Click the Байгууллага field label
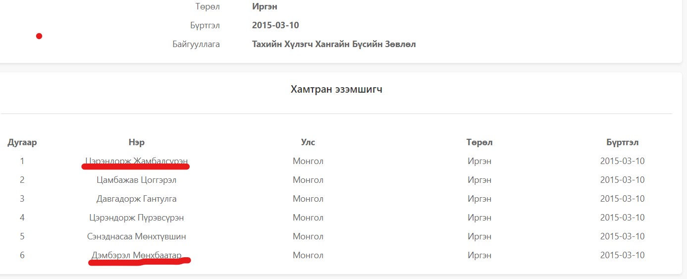 (x=196, y=44)
